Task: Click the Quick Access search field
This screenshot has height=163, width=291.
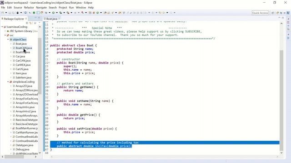Action: 260,13
